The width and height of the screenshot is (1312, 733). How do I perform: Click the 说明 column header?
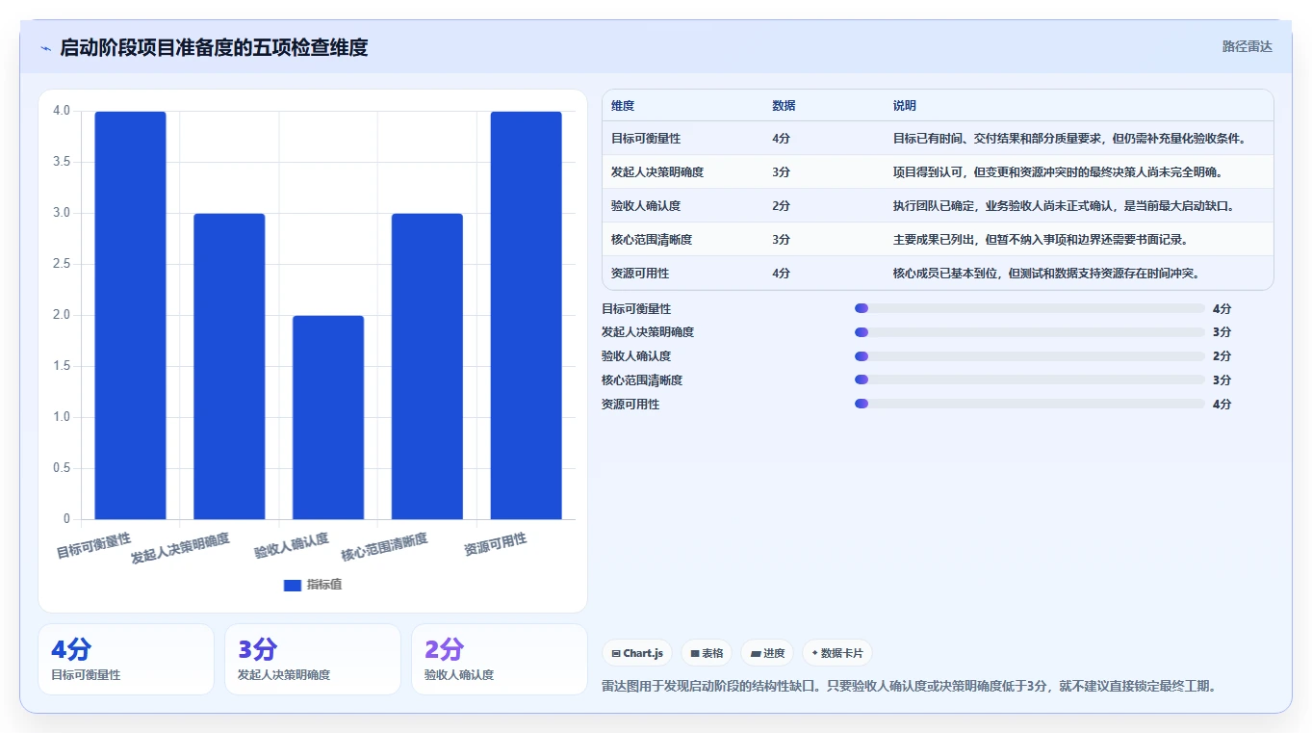(905, 106)
